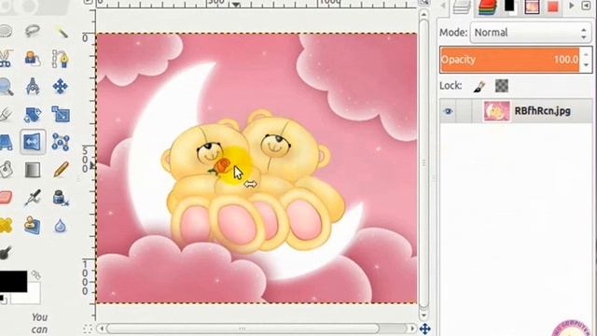Toggle chain link for RBfhRcn.jpg layer
This screenshot has width=597, height=336.
click(x=465, y=111)
